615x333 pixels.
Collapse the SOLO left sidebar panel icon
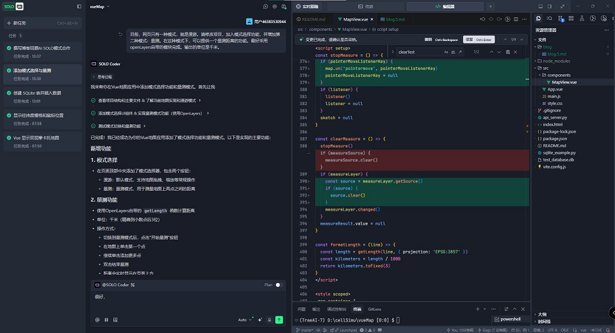79,6
